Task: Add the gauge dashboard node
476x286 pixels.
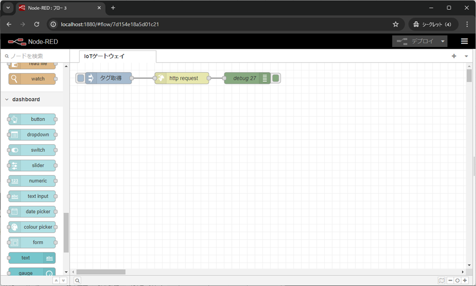Action: 32,272
